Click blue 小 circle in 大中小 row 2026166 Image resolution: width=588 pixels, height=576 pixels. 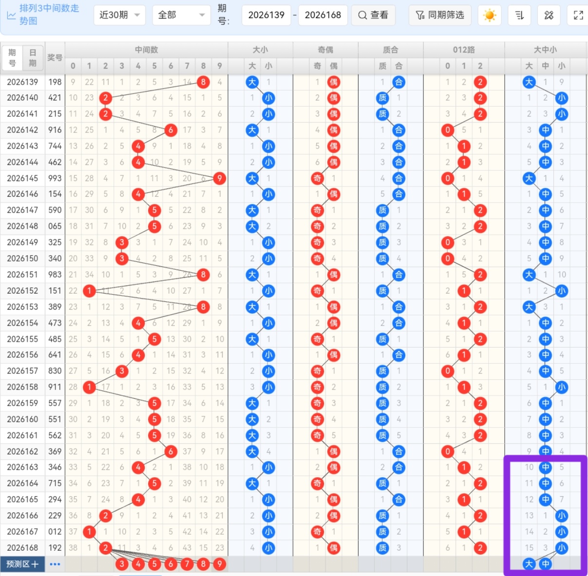pos(562,516)
